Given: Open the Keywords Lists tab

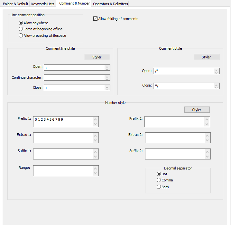Looking at the screenshot, I should point(42,4).
